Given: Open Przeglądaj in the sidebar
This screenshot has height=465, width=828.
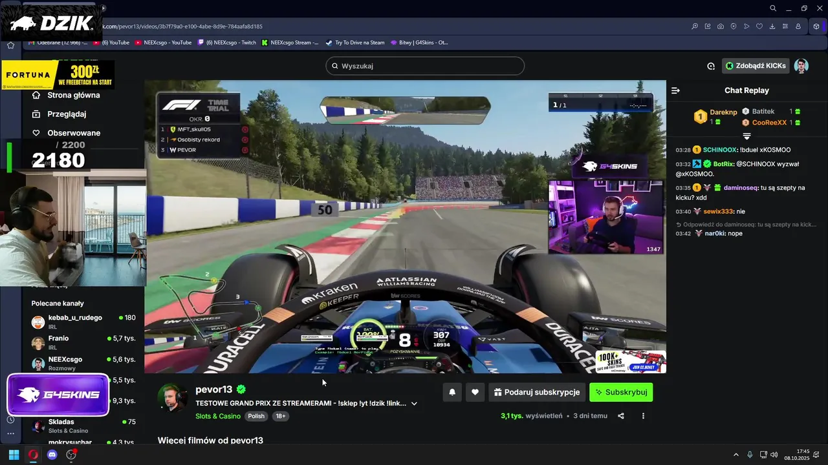Looking at the screenshot, I should click(67, 114).
